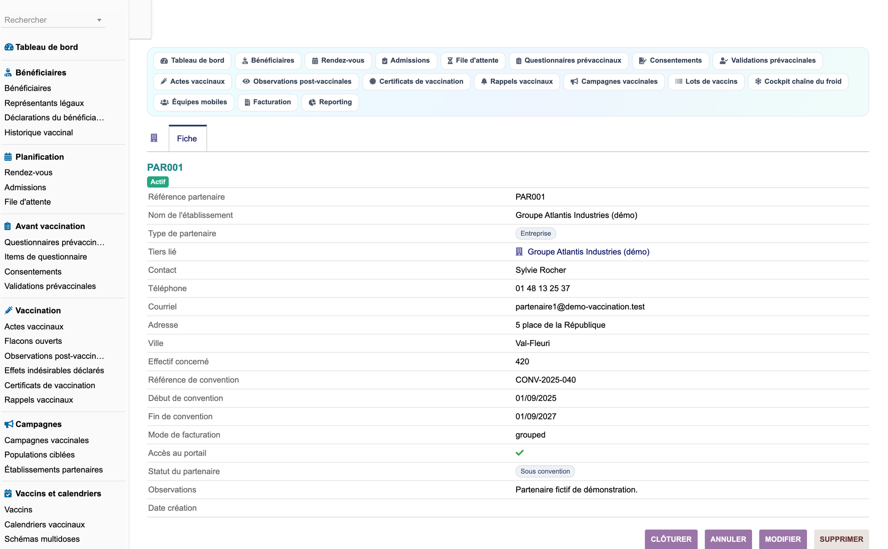
Task: Click the Planification calendar icon in sidebar
Action: (8, 157)
